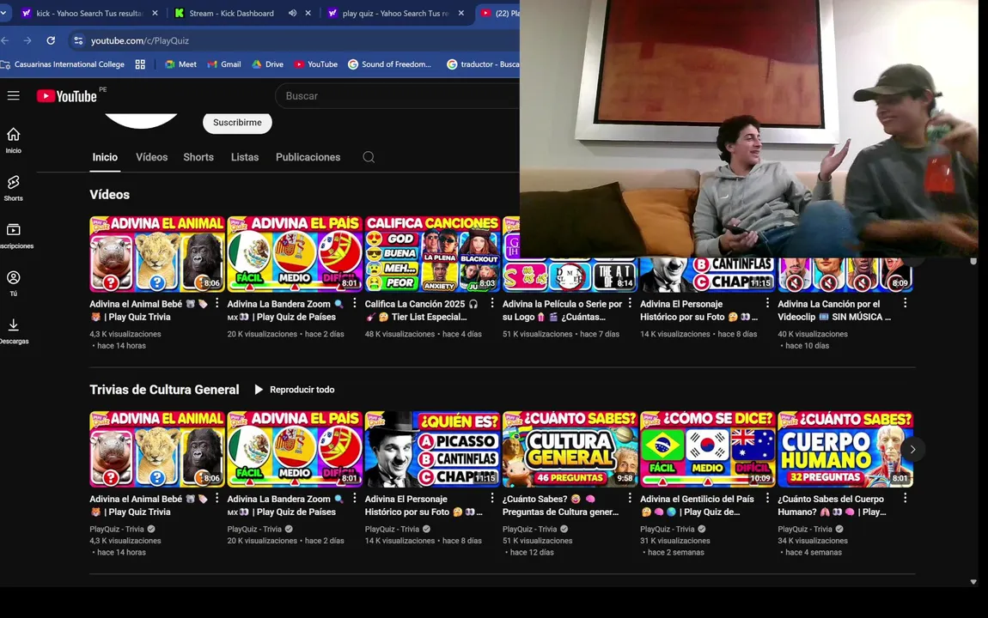Open options for Adivina La Bandera Zoom in Vídeos
The height and width of the screenshot is (618, 988).
(x=355, y=303)
